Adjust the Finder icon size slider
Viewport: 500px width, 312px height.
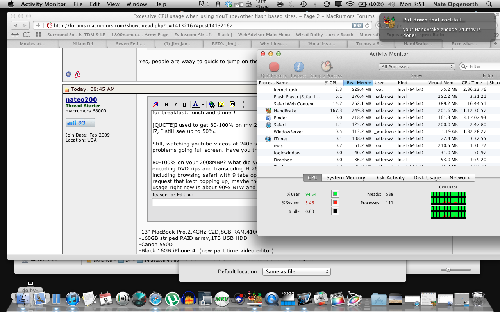448,269
